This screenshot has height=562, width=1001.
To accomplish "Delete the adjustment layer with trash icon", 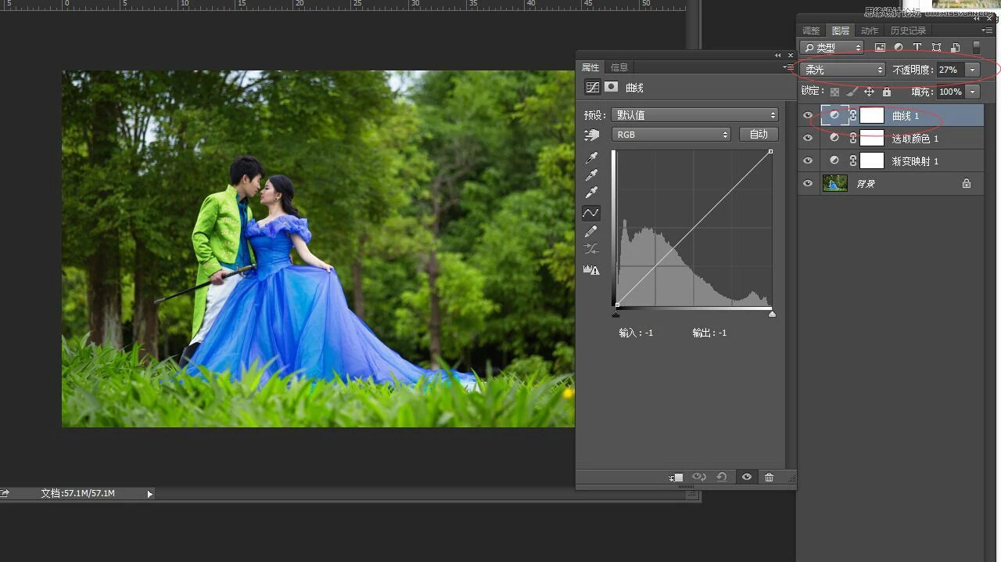I will click(x=769, y=477).
